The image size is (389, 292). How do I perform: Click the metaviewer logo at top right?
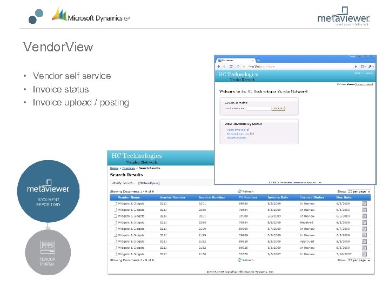[x=344, y=16]
